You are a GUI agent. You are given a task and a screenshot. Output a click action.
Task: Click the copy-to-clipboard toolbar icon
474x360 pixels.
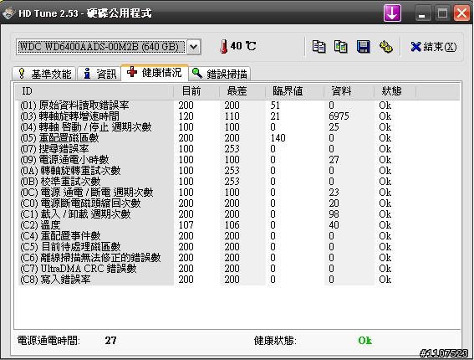[x=319, y=47]
